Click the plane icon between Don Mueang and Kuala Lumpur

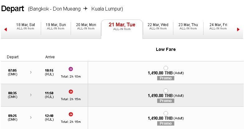point(85,9)
